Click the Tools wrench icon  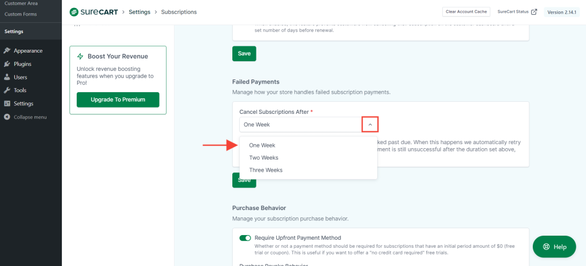[x=7, y=90]
